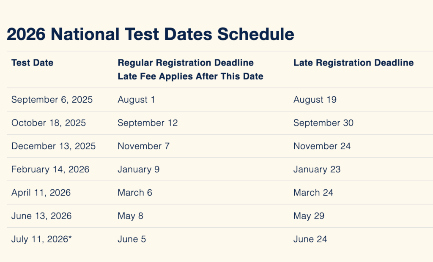Click the December 13, 2025 test date
The height and width of the screenshot is (262, 433).
54,146
